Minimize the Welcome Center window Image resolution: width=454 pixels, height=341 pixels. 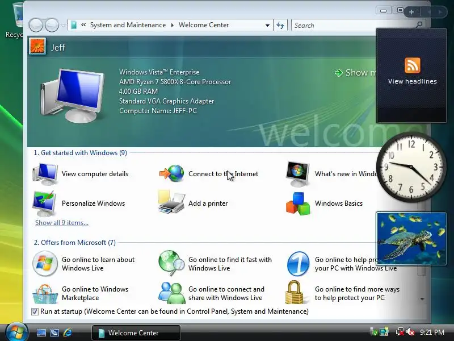tap(384, 11)
